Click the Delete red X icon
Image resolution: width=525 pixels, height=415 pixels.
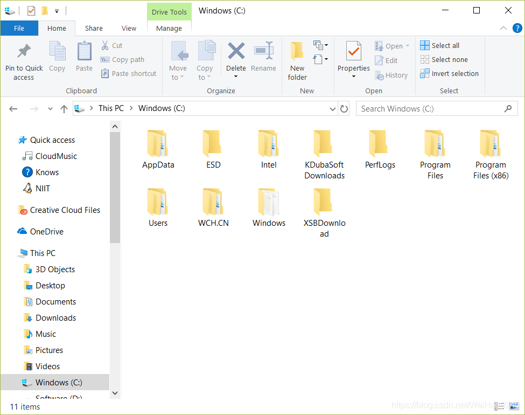[x=236, y=51]
